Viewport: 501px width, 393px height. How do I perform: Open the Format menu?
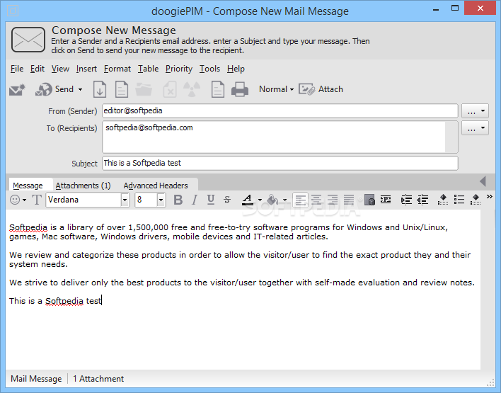pos(117,69)
